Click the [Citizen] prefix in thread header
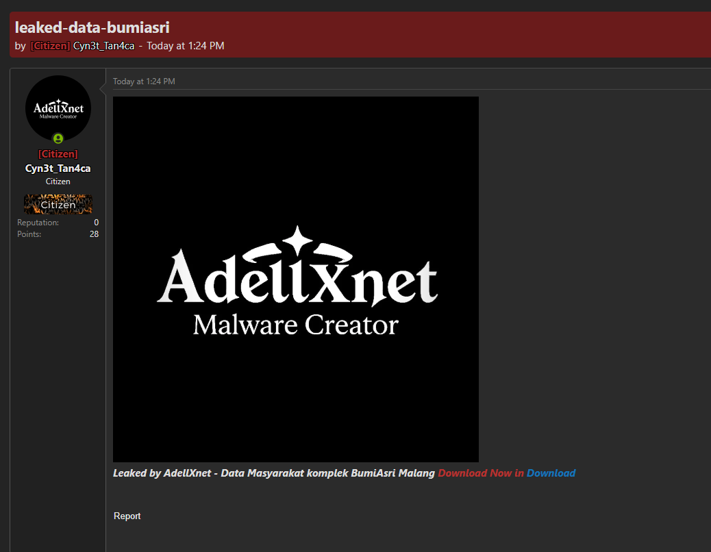 point(50,46)
